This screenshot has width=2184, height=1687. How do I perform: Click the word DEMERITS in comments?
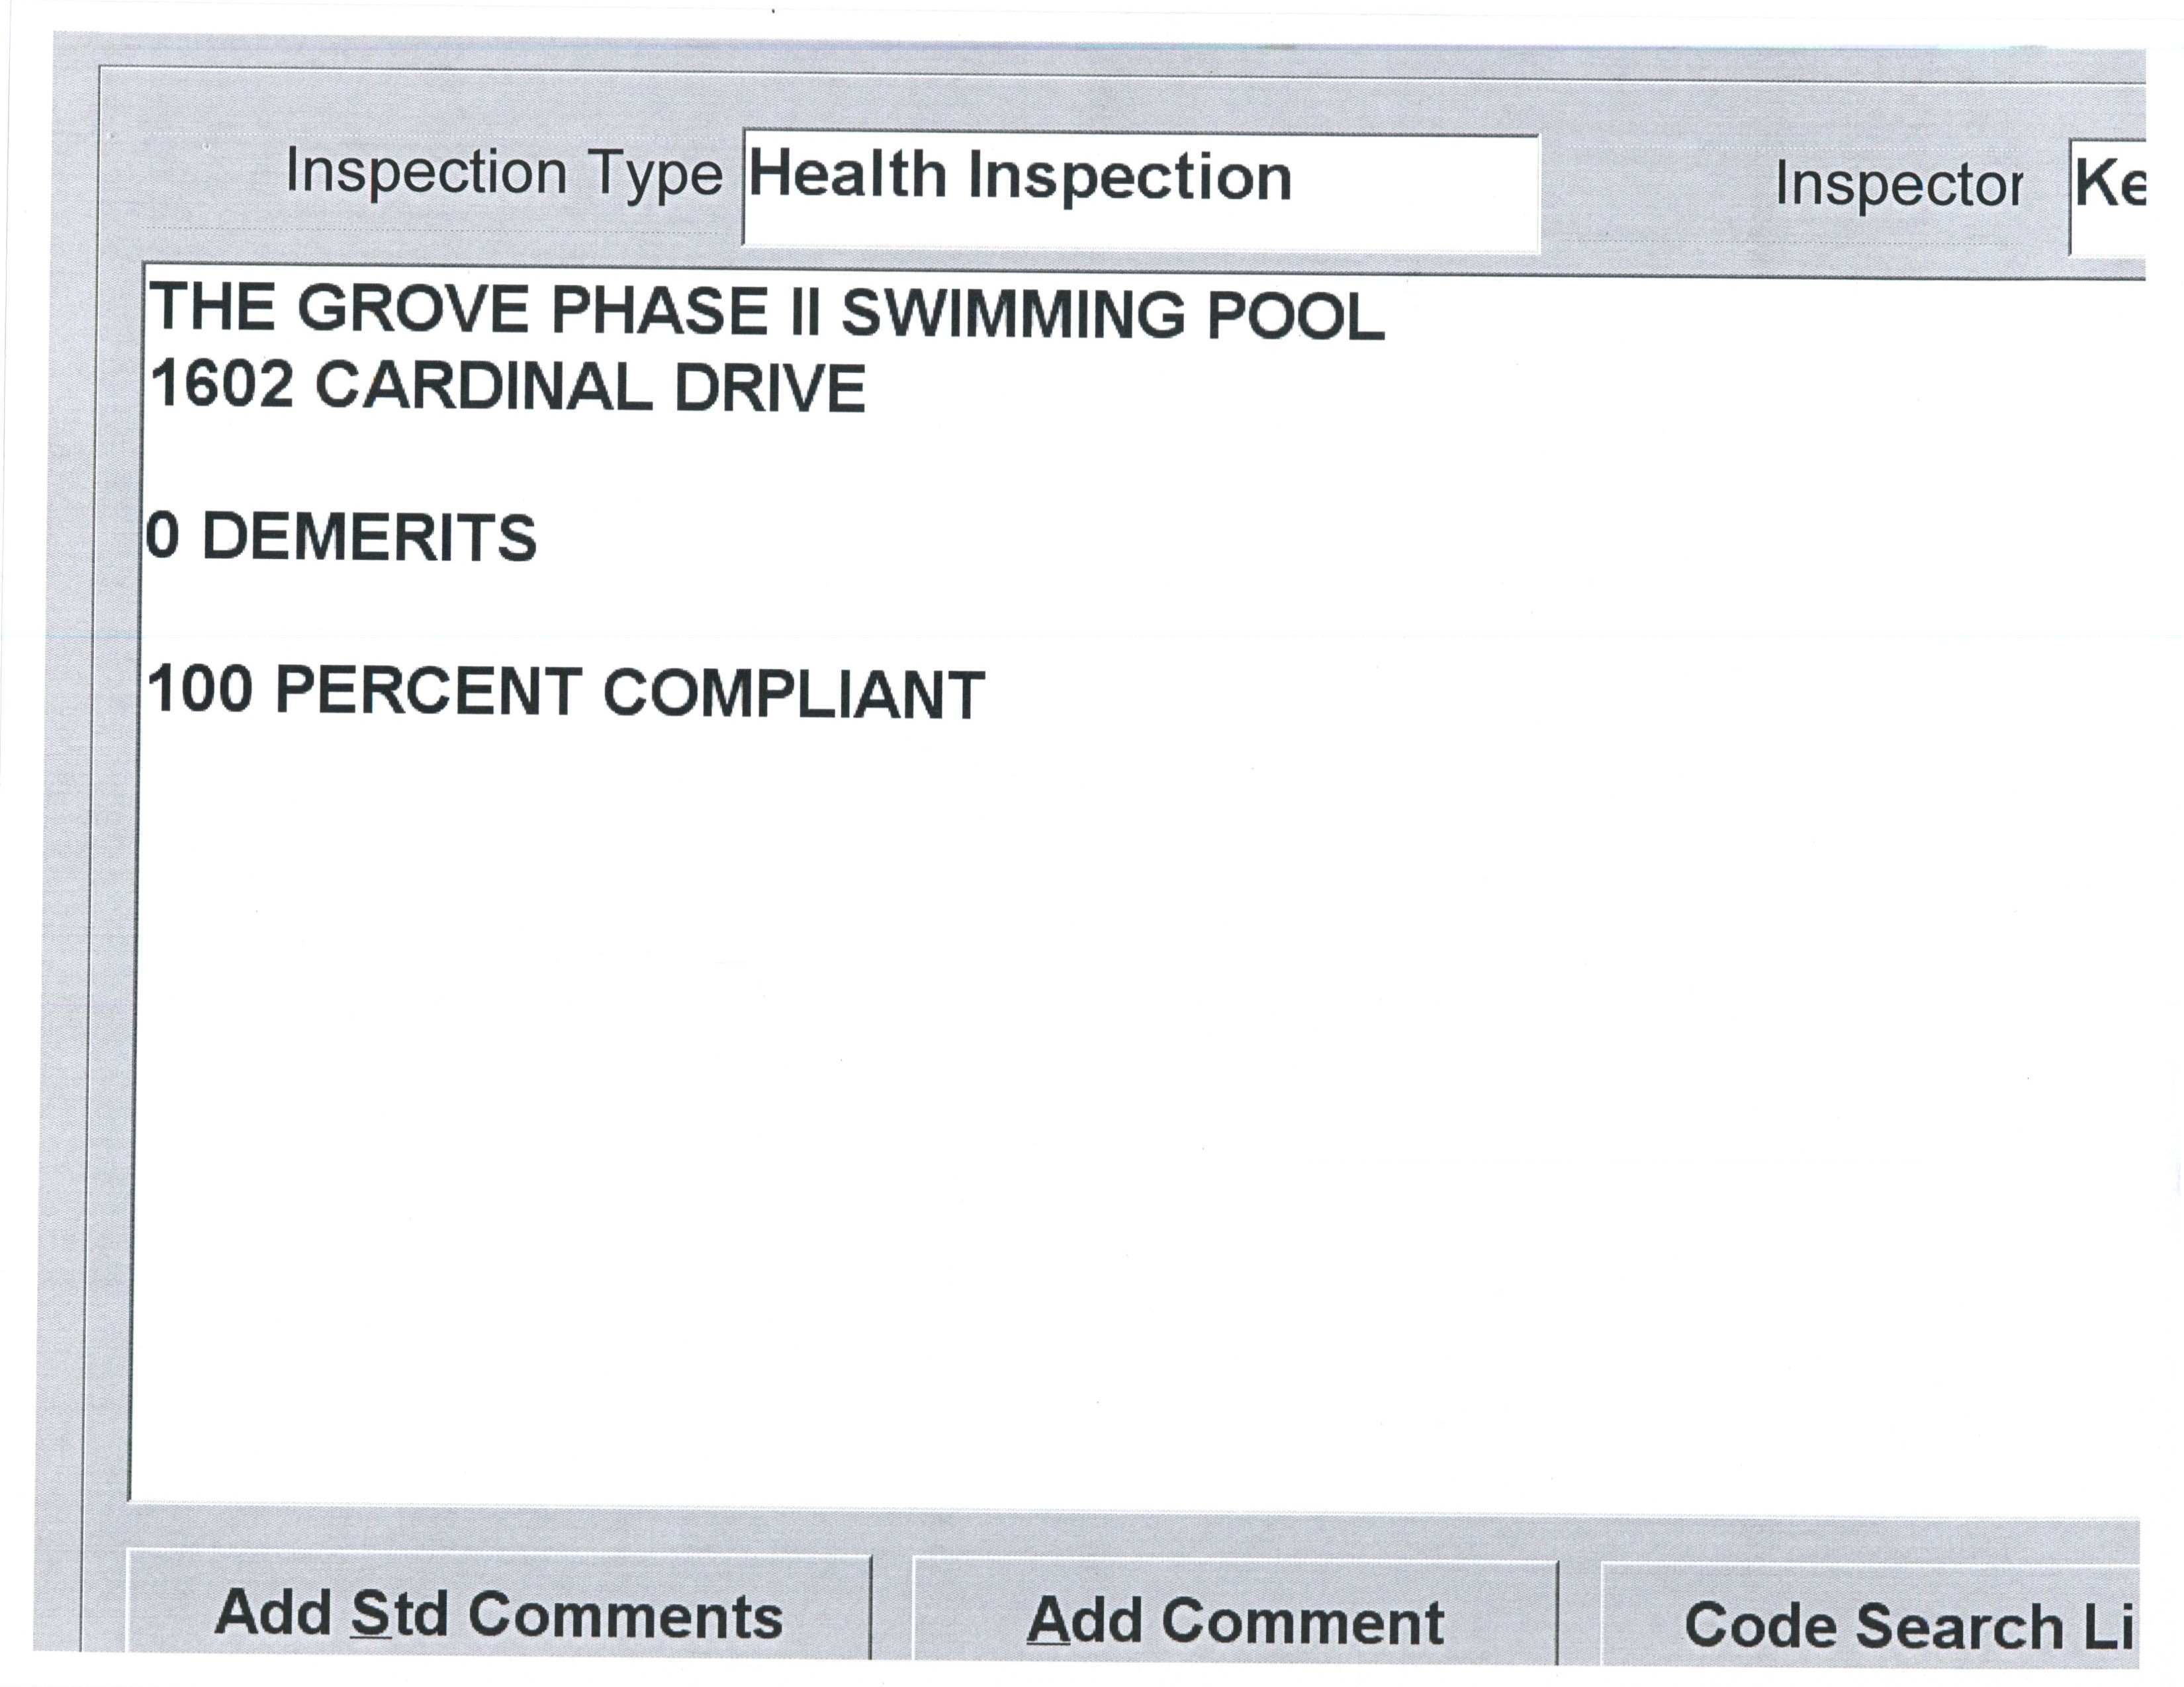pyautogui.click(x=369, y=538)
